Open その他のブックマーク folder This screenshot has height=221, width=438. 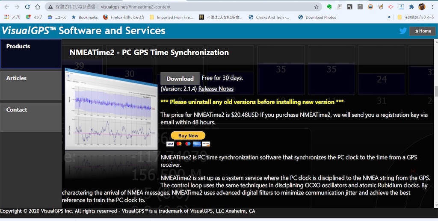tap(416, 17)
